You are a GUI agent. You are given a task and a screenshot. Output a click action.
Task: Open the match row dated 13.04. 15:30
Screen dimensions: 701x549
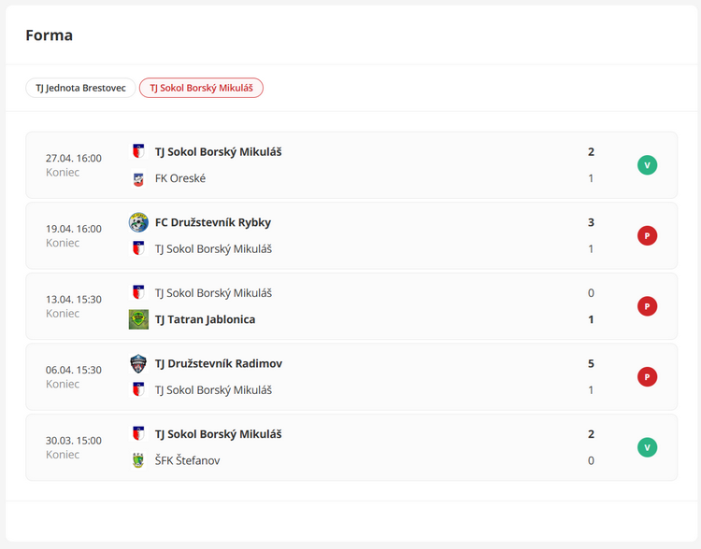click(x=351, y=306)
